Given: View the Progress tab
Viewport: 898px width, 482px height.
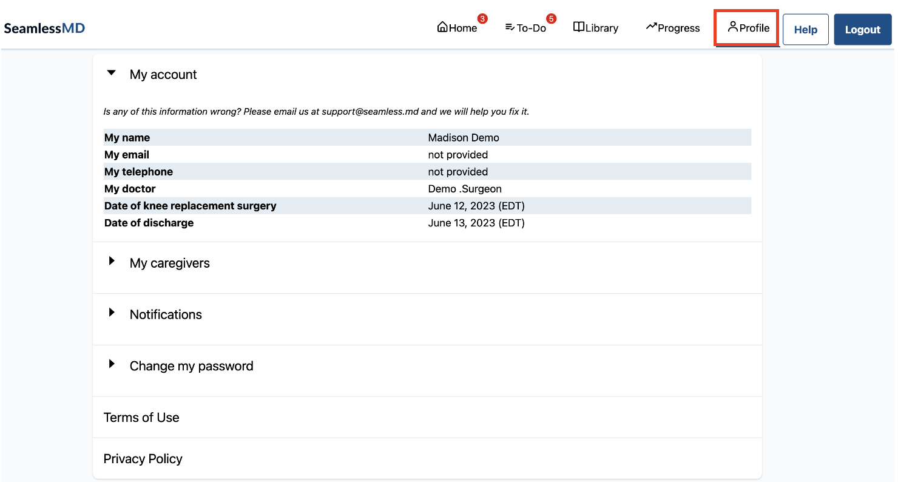Looking at the screenshot, I should click(x=673, y=28).
